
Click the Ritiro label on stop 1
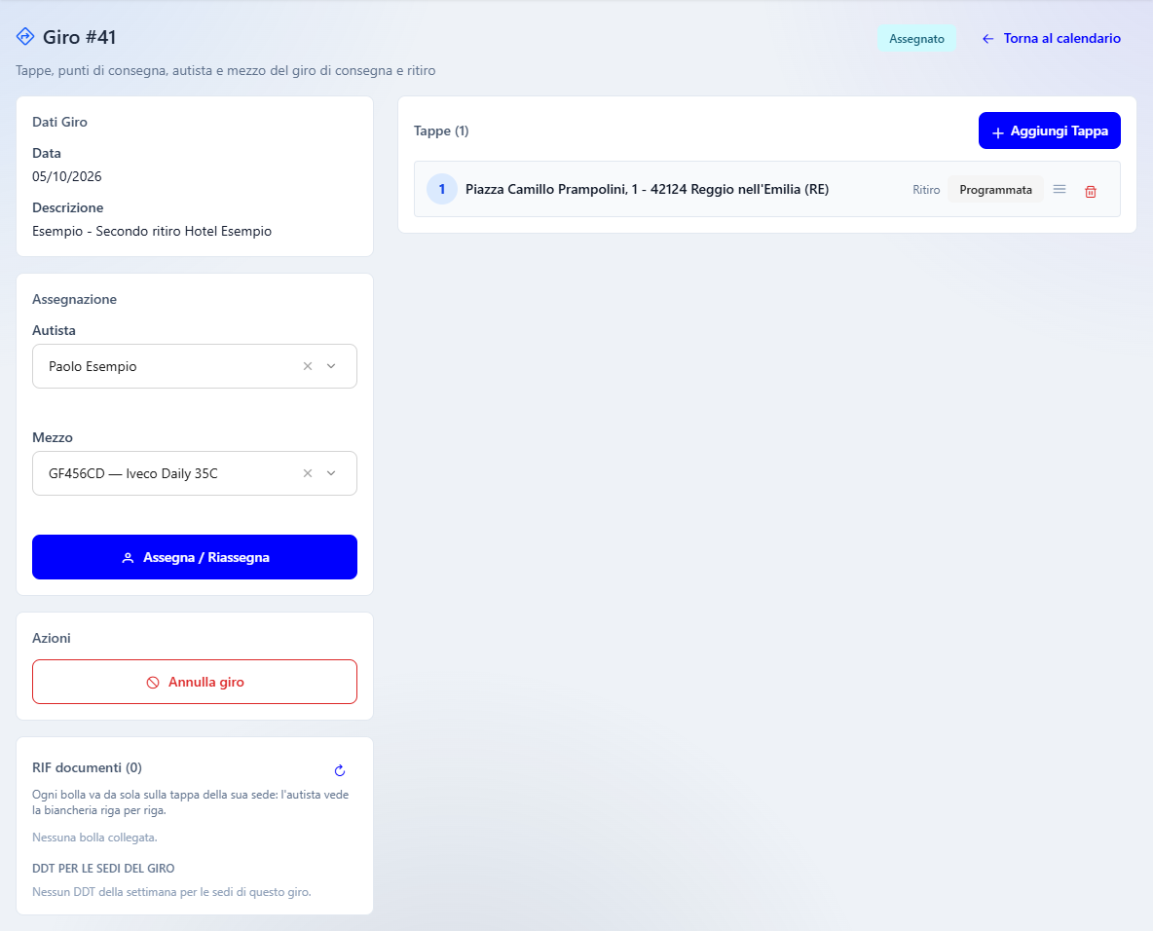[926, 190]
